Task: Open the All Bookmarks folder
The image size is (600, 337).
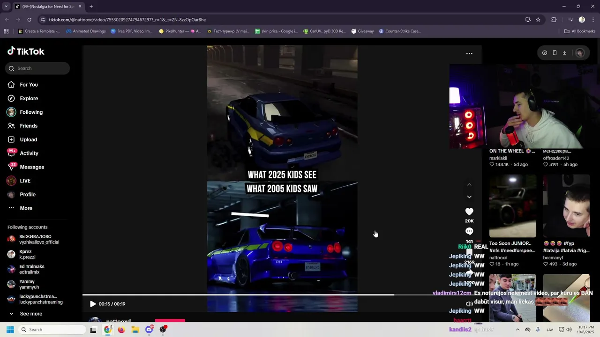Action: (x=580, y=31)
